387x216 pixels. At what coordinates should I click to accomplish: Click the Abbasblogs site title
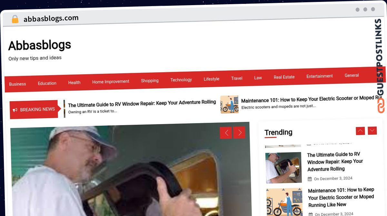[x=40, y=45]
